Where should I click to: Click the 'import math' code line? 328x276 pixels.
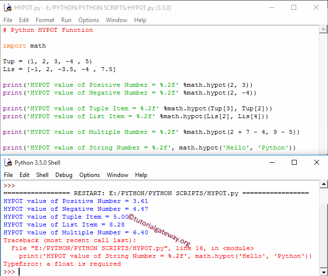(24, 46)
